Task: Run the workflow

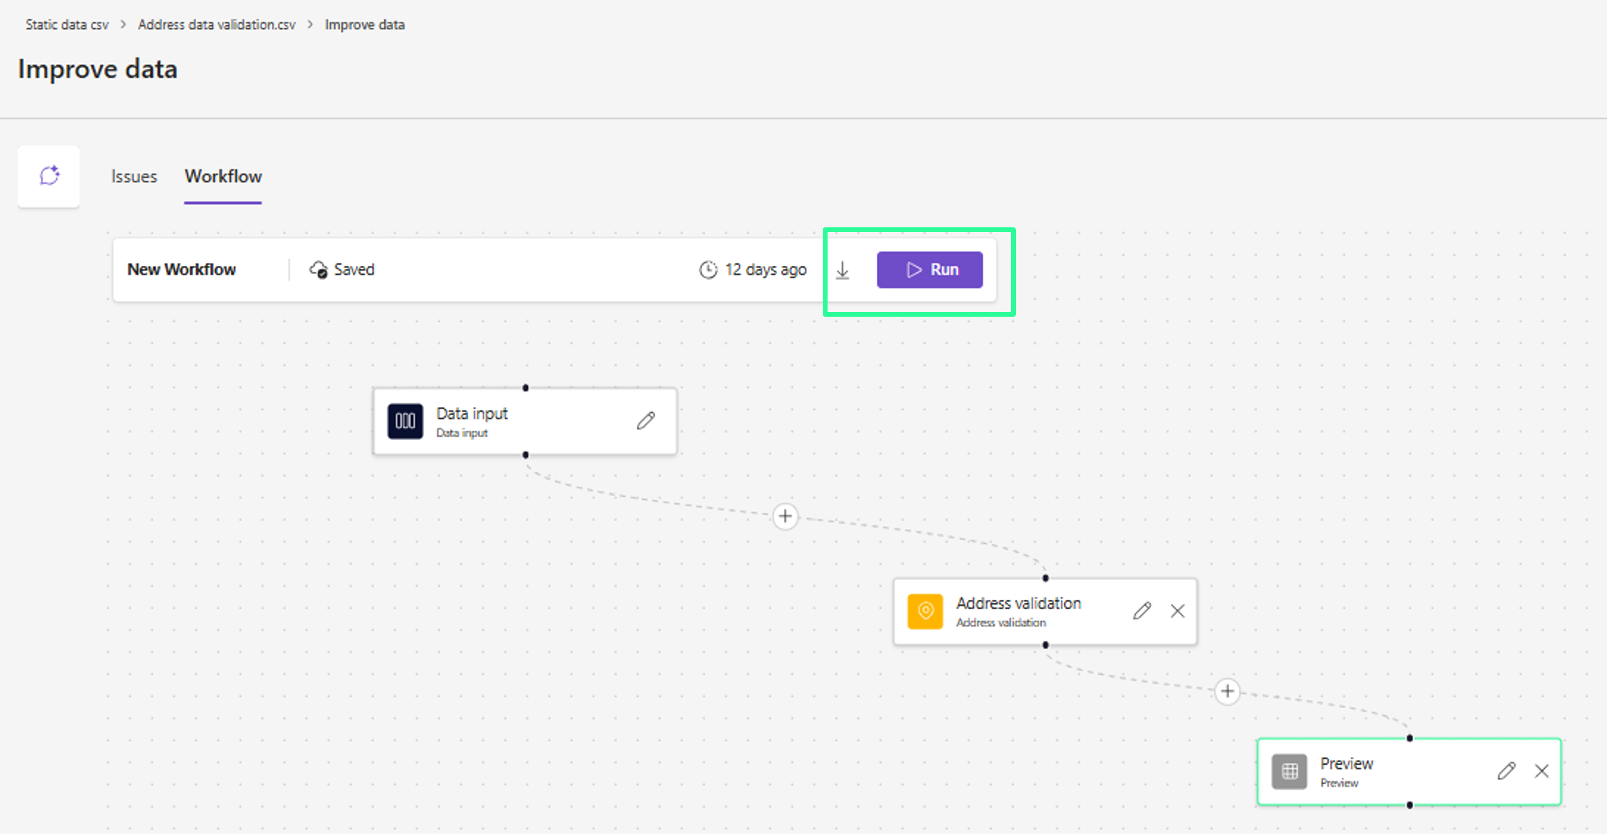Action: click(930, 270)
